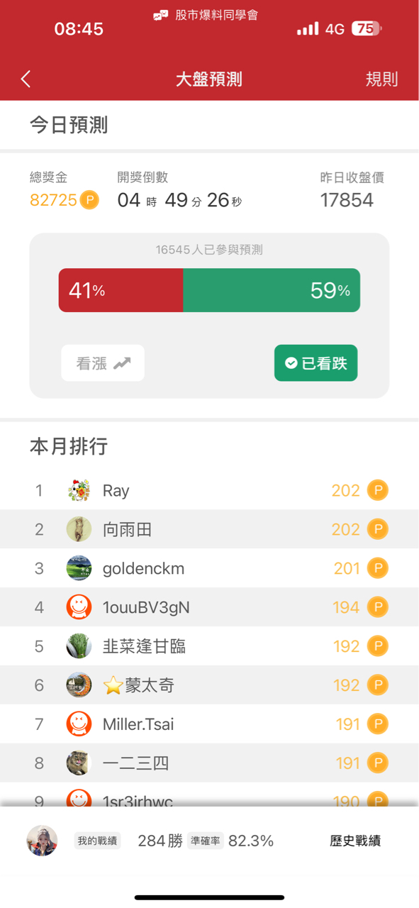Tap the back chevron in the header
The height and width of the screenshot is (908, 419).
(26, 79)
